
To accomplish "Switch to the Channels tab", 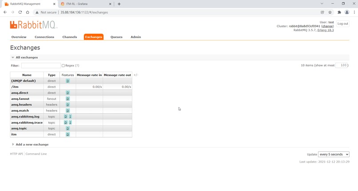I will tap(70, 37).
